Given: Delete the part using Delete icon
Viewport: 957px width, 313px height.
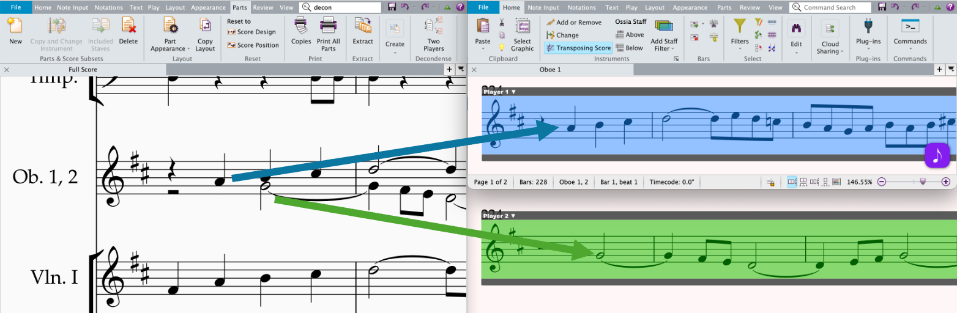Looking at the screenshot, I should click(128, 27).
